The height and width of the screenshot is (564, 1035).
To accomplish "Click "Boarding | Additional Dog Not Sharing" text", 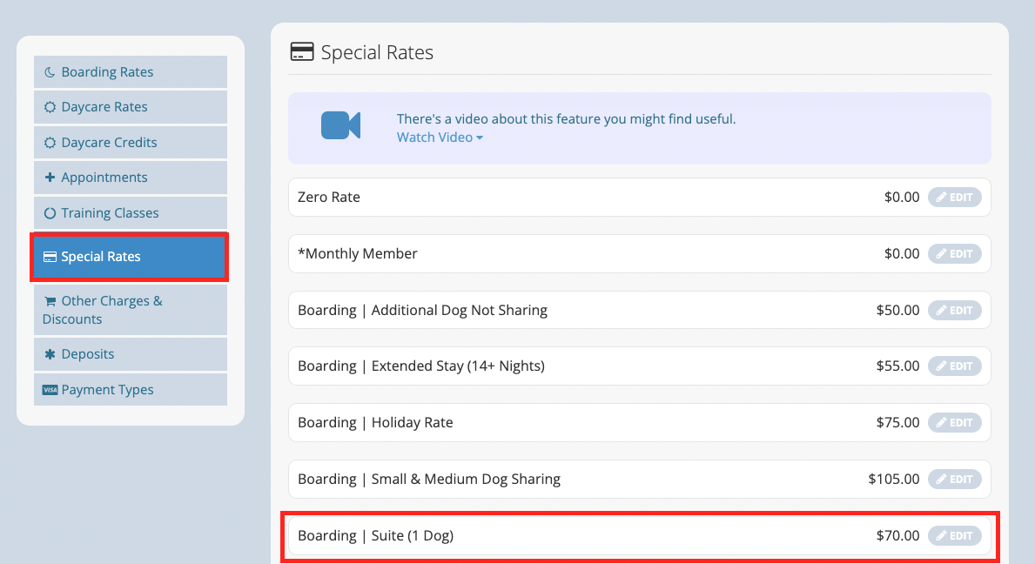I will (x=422, y=310).
